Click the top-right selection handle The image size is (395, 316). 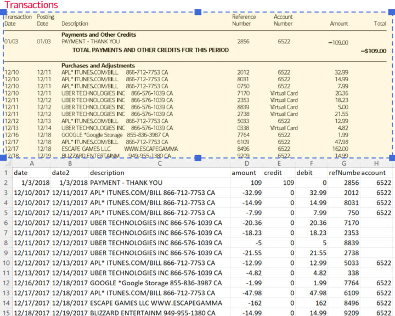[392, 13]
